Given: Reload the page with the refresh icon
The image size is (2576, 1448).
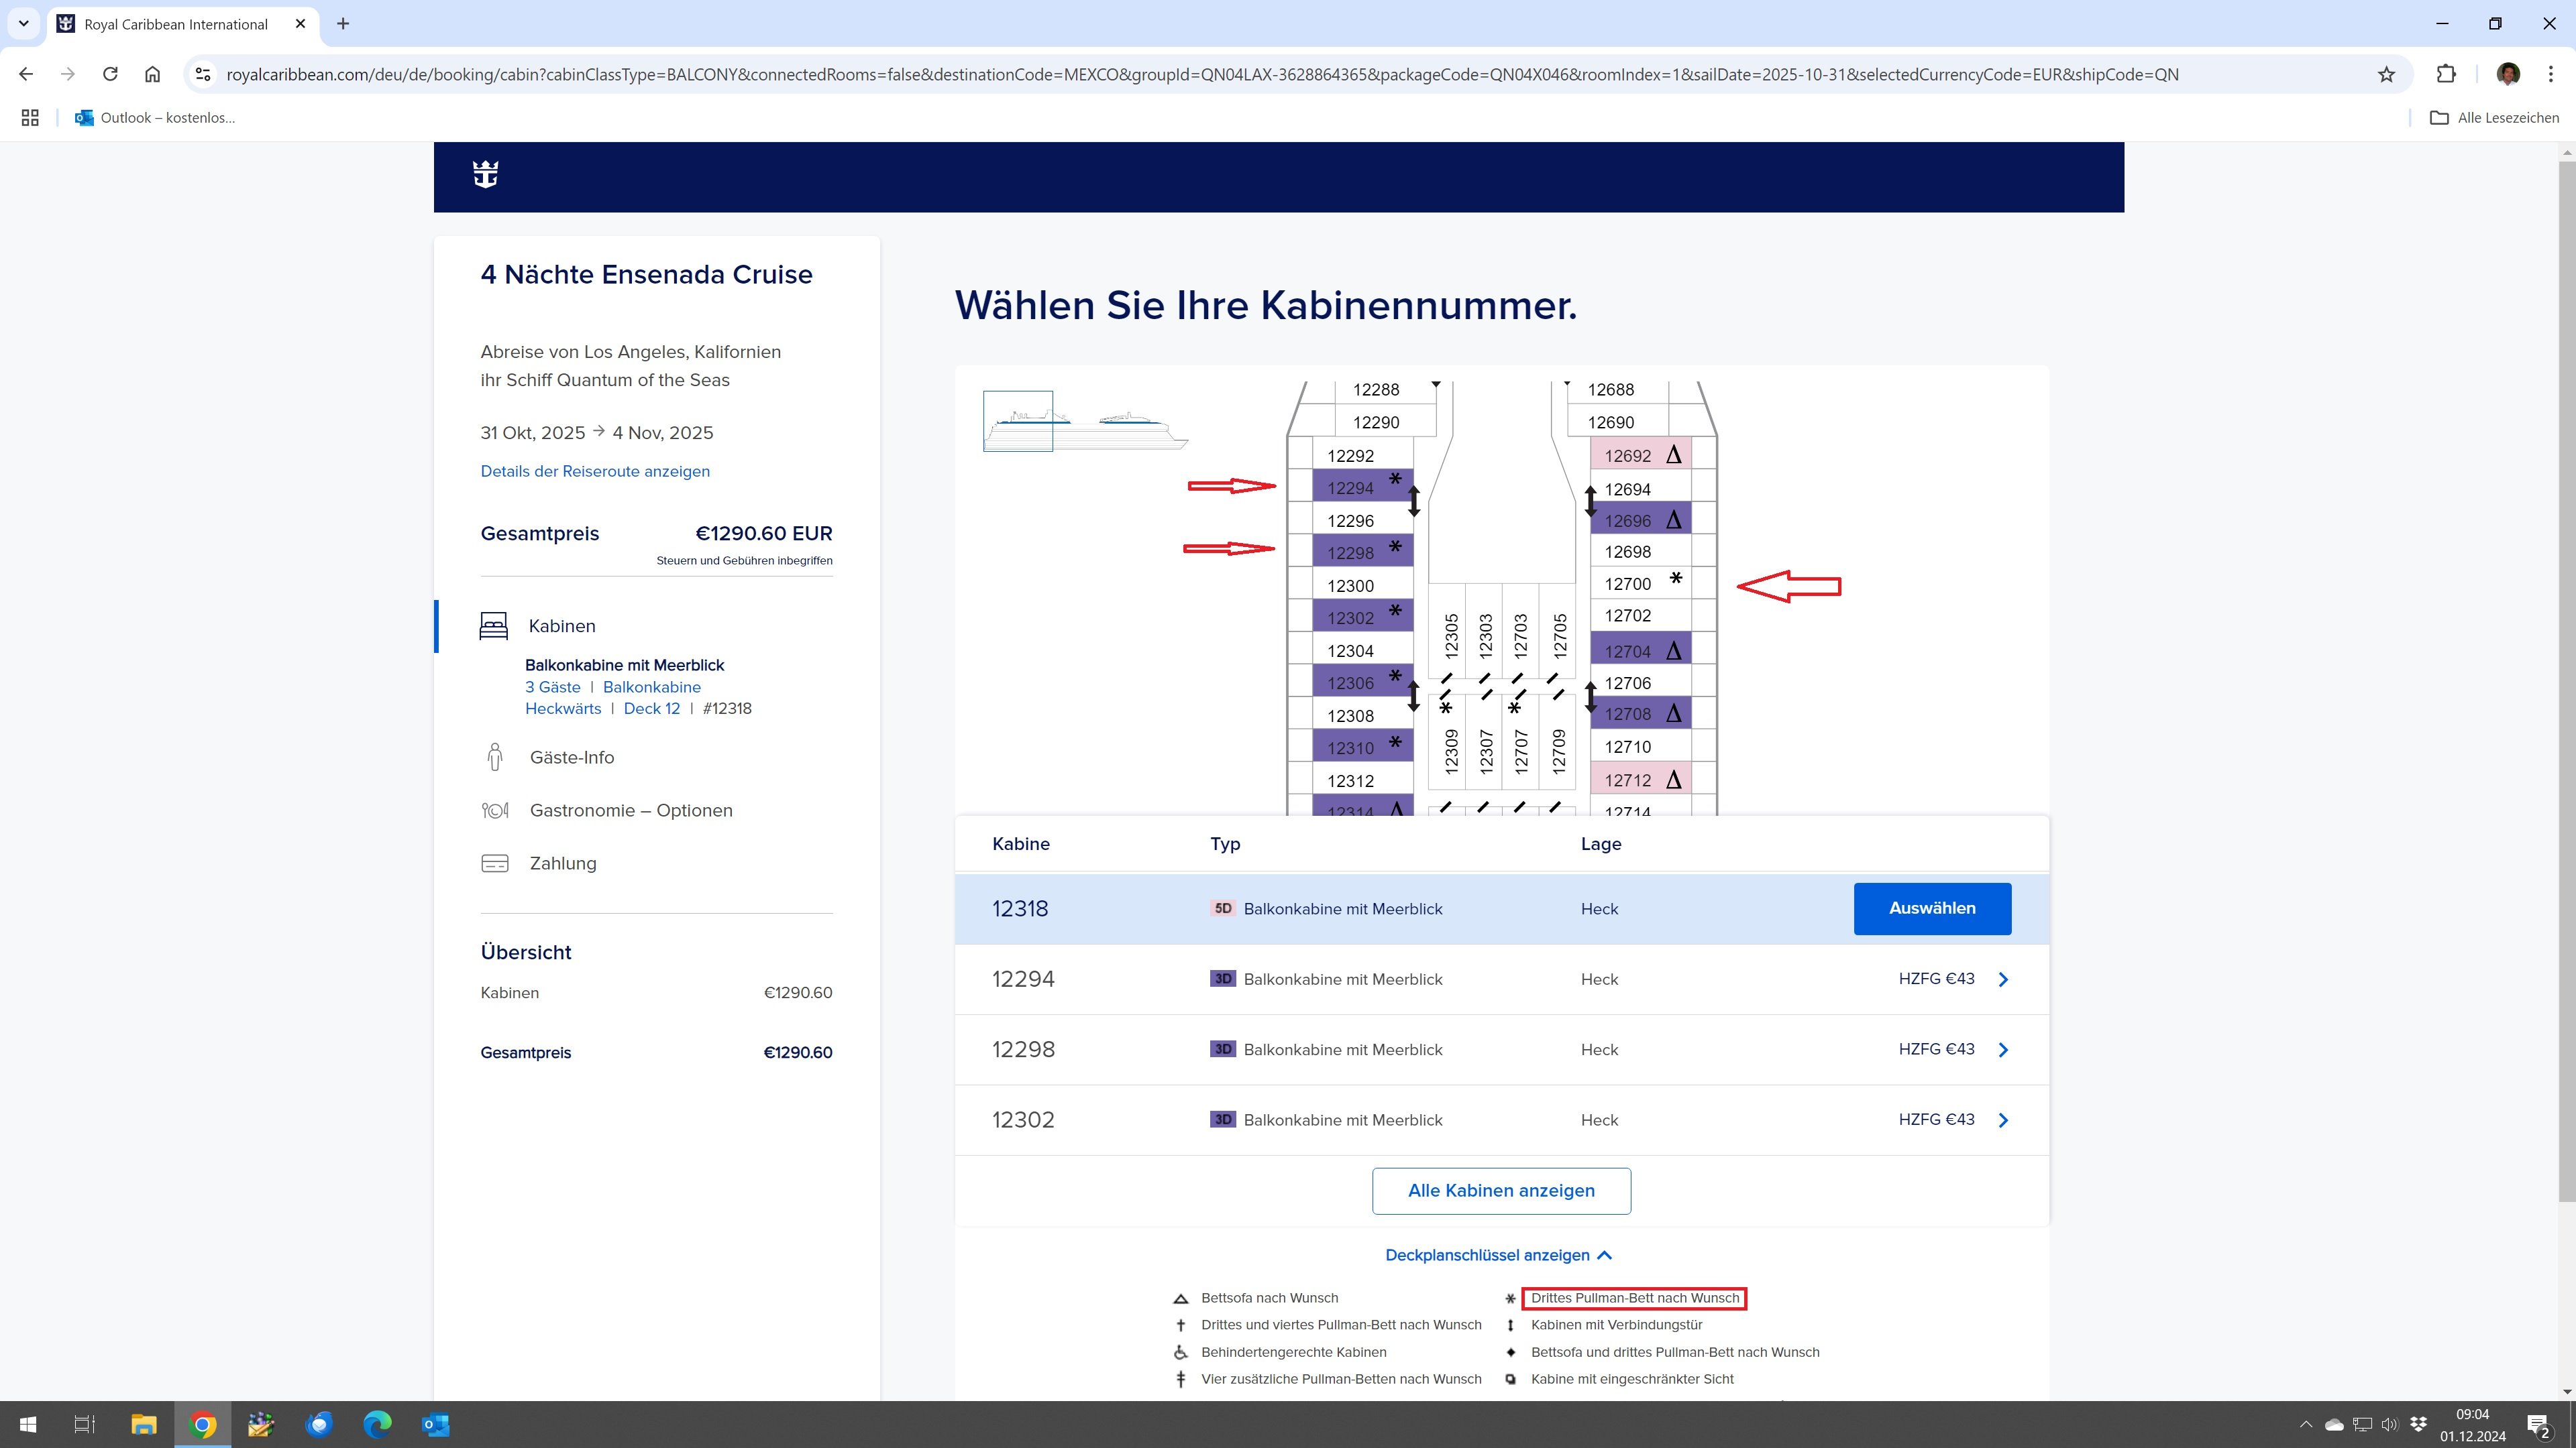Looking at the screenshot, I should (x=110, y=74).
